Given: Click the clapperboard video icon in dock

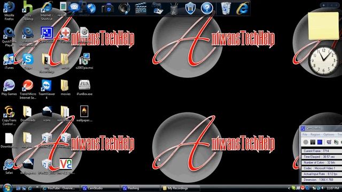Looking at the screenshot, I should [x=141, y=9].
